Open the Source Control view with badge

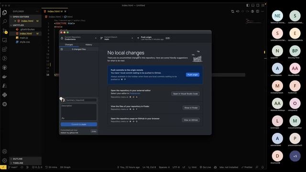tap(4, 31)
